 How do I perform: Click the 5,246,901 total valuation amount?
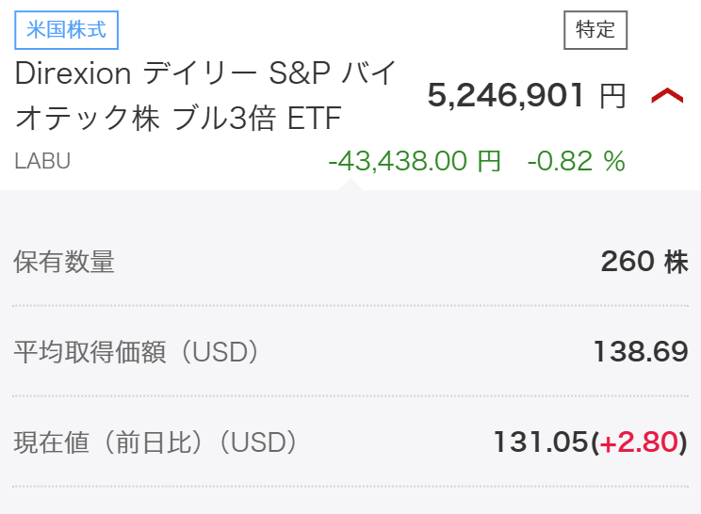pos(507,95)
